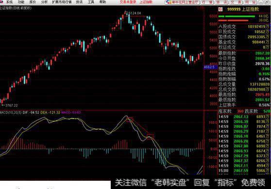Click the 总成交量 row

click(244, 84)
